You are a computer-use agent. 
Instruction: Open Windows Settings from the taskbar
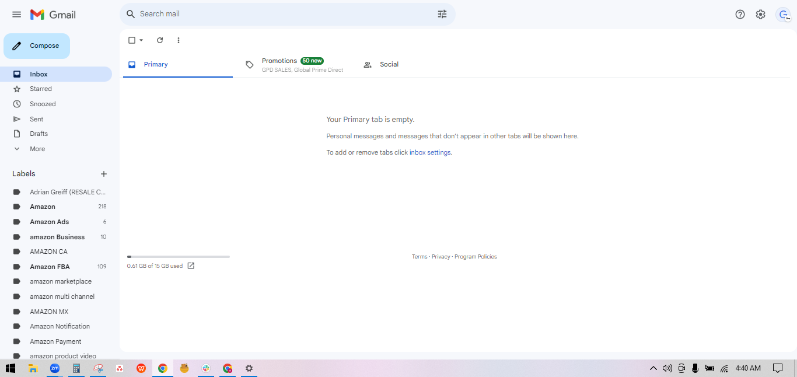coord(249,368)
